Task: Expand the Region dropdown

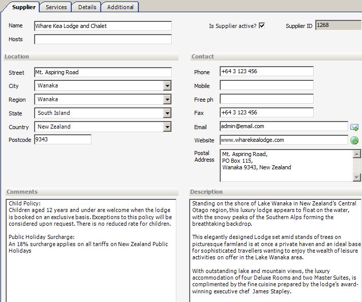Action: [x=167, y=100]
